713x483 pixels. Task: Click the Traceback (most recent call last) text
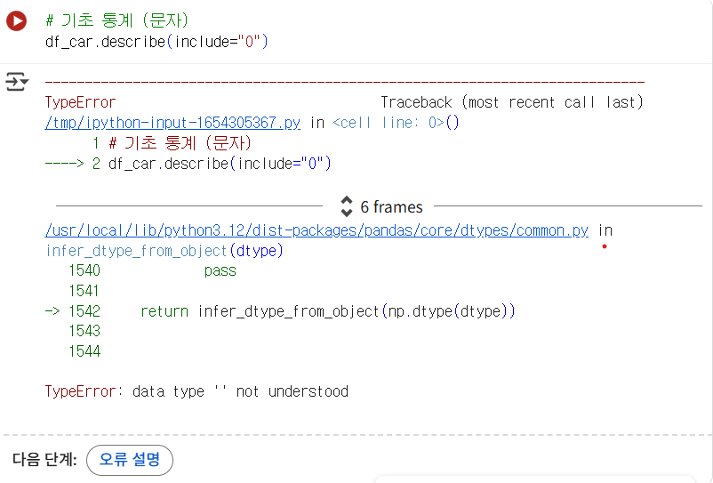point(512,102)
